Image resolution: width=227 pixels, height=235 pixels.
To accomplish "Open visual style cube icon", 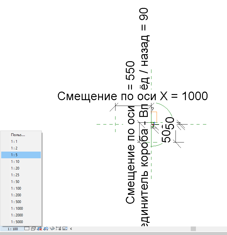I will pyautogui.click(x=33, y=229).
